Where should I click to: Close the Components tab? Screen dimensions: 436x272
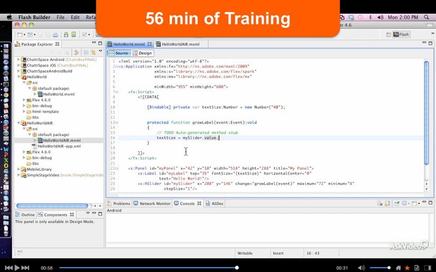point(72,214)
